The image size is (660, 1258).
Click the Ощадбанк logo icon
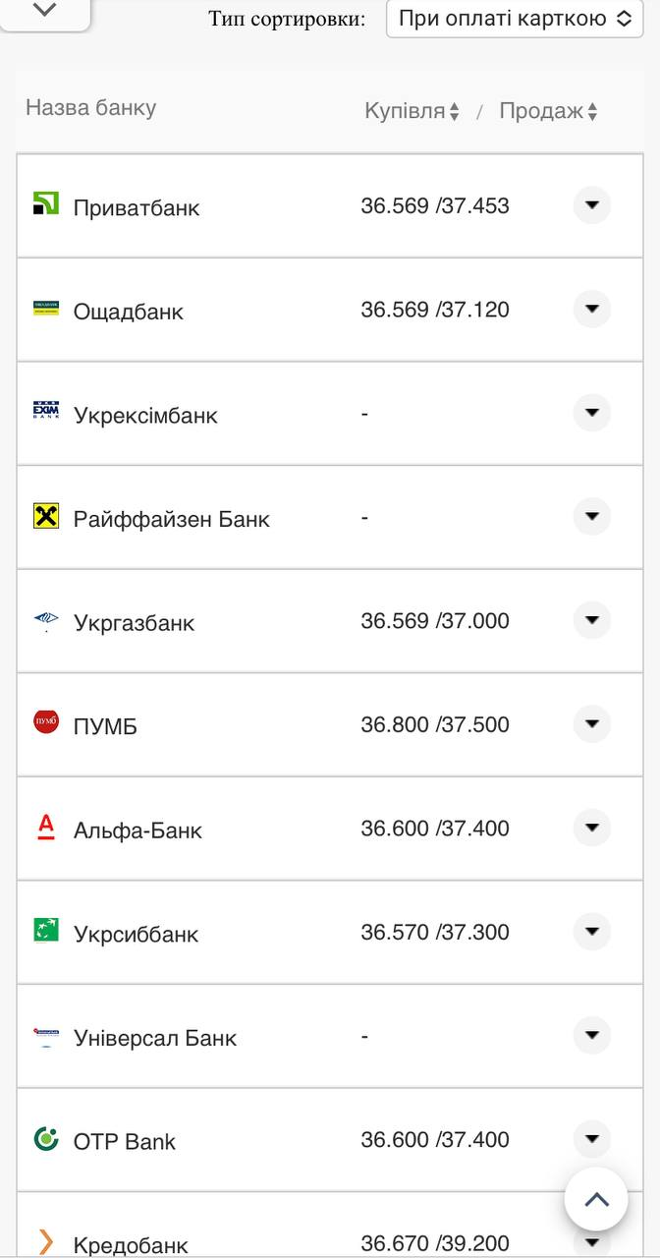click(46, 309)
